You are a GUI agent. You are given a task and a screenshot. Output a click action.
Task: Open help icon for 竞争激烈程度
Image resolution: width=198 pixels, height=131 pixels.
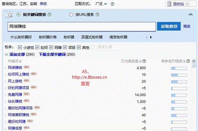[188, 61]
